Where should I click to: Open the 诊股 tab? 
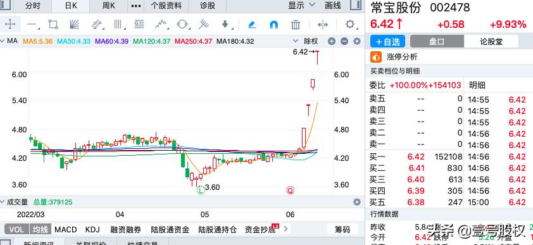pos(208,6)
